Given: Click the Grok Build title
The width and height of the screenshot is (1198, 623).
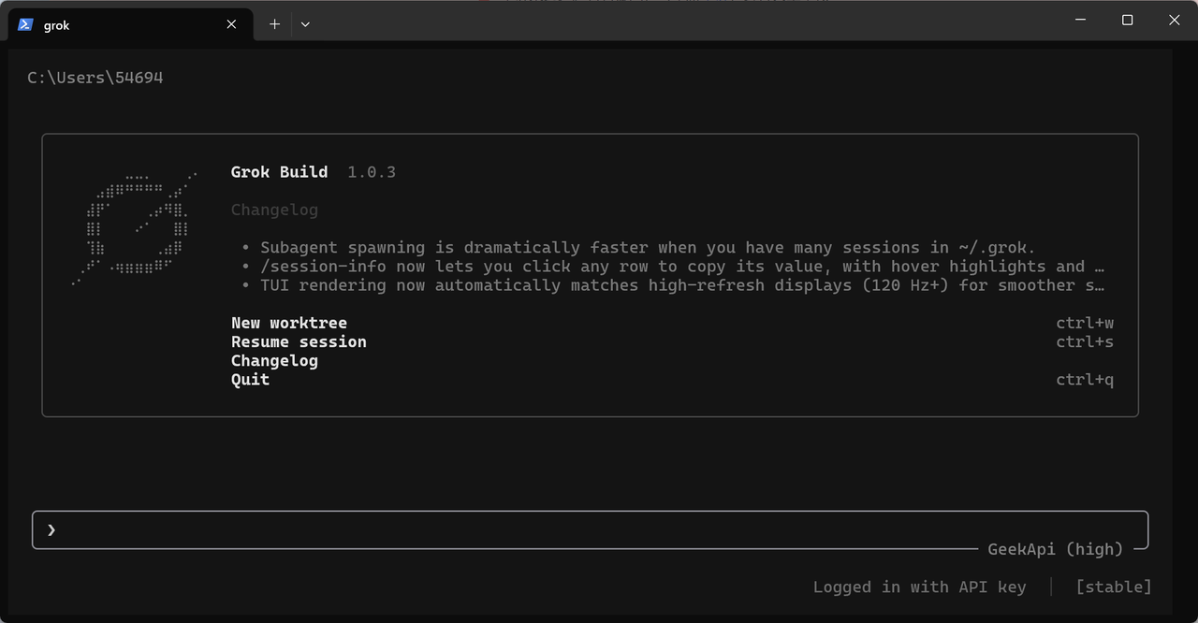Looking at the screenshot, I should [x=279, y=172].
